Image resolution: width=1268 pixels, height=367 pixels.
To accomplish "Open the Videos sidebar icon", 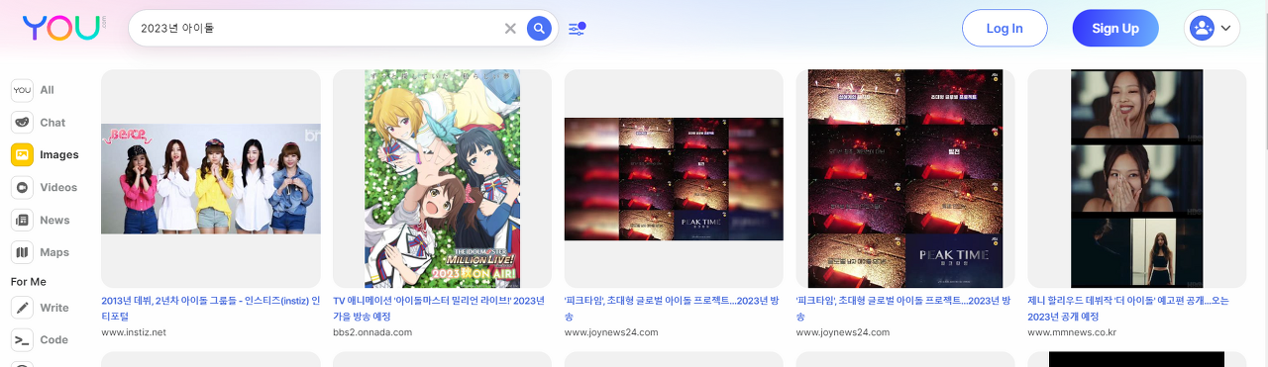I will [x=22, y=188].
